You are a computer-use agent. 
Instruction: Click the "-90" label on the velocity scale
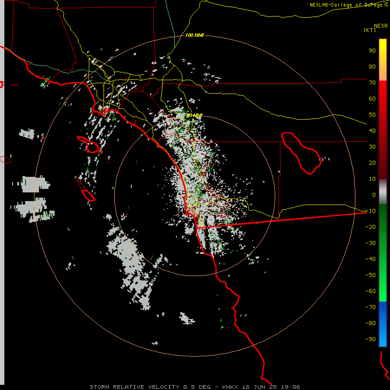point(370,339)
